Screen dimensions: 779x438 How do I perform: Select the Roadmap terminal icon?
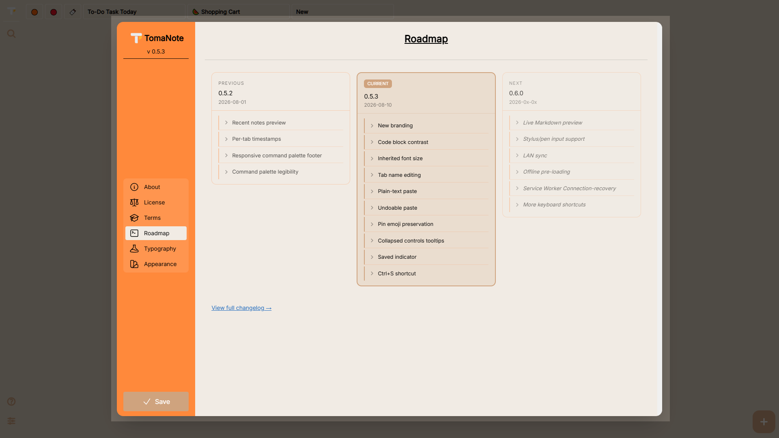[x=134, y=233]
